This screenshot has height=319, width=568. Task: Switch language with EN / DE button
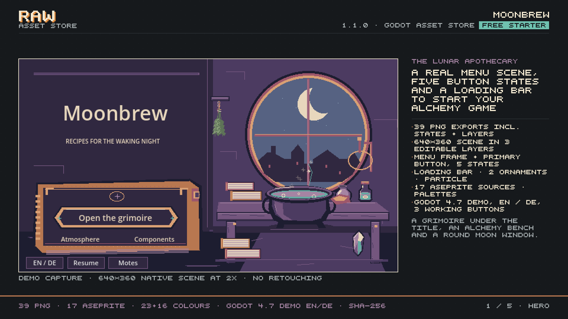point(45,263)
